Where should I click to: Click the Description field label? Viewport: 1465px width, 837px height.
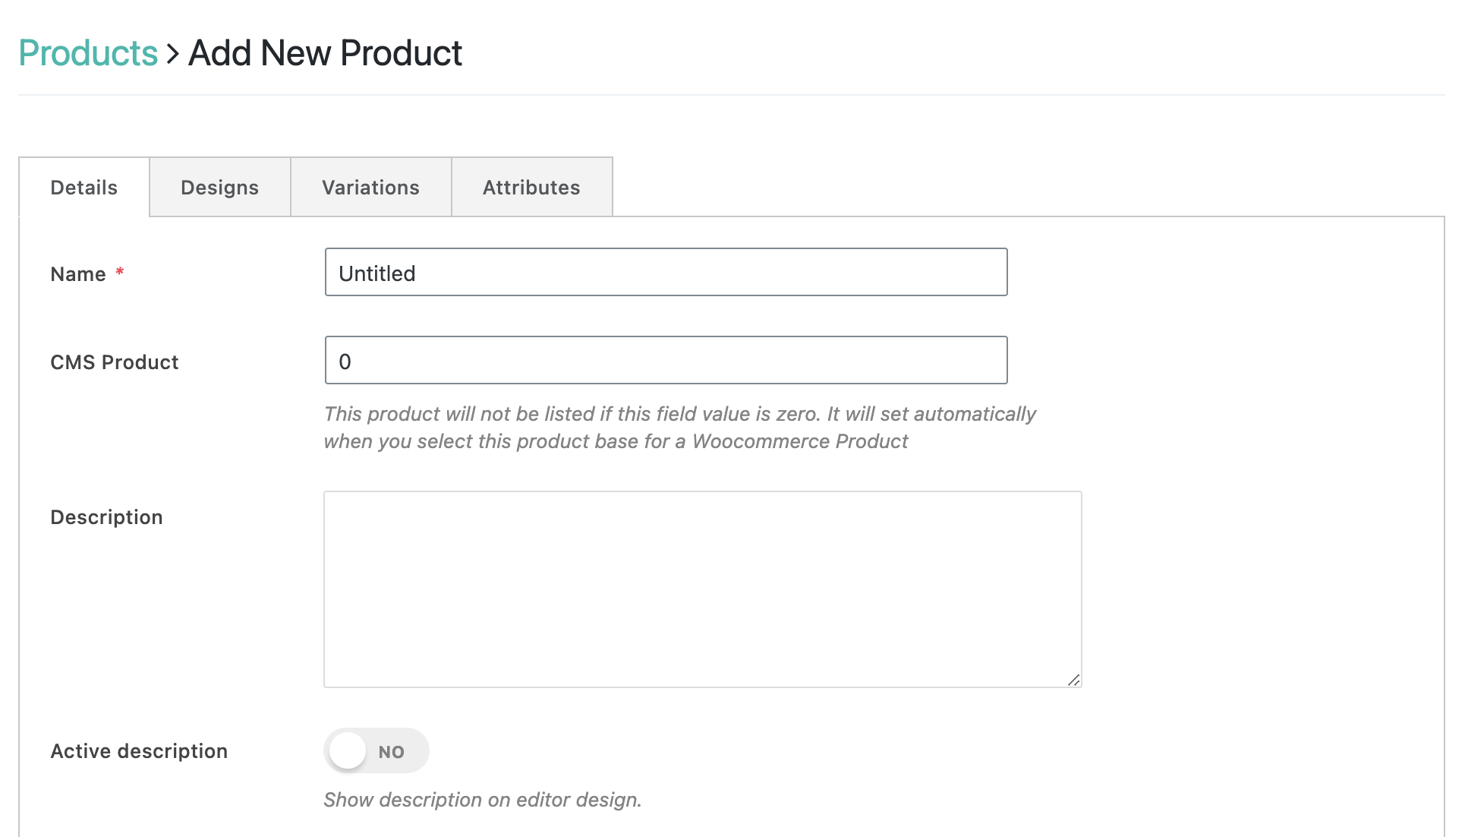[x=106, y=517]
